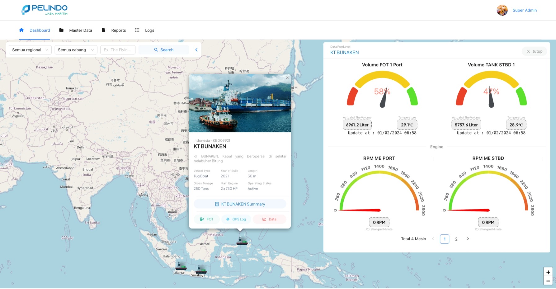The image size is (556, 289).
Task: Open the Semua regional dropdown
Action: pyautogui.click(x=30, y=50)
